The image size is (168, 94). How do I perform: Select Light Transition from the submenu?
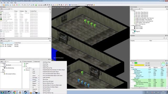point(46,78)
